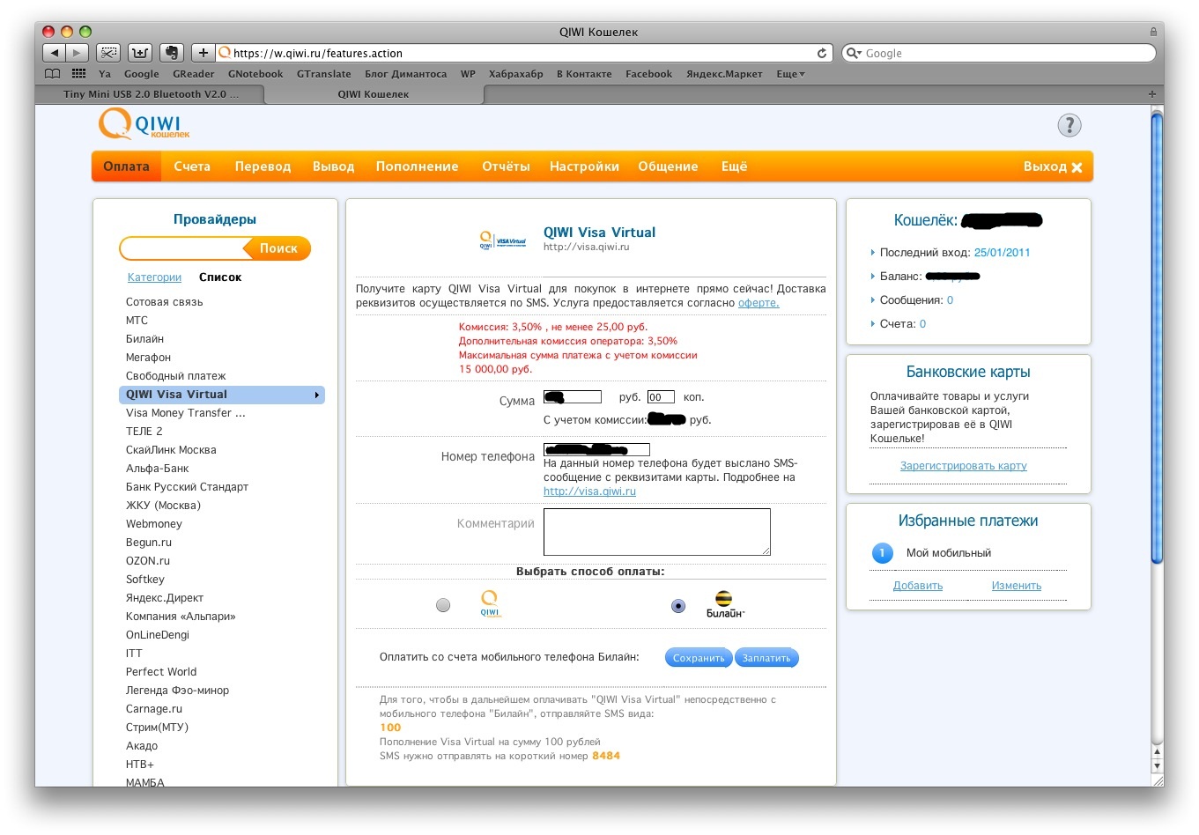Open the Перевод menu tab
1199x835 pixels.
(263, 166)
